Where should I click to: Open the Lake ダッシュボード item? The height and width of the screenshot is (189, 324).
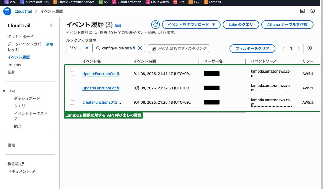(x=27, y=99)
